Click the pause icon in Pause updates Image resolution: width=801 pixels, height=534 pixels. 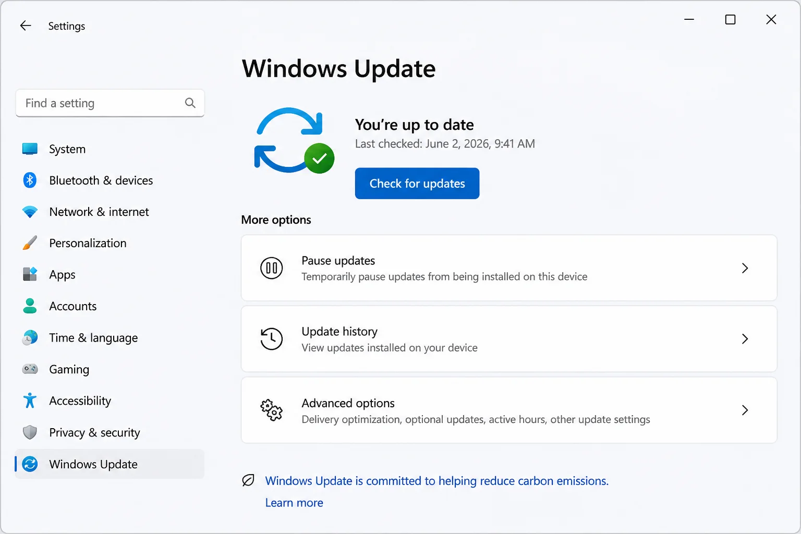pos(272,268)
